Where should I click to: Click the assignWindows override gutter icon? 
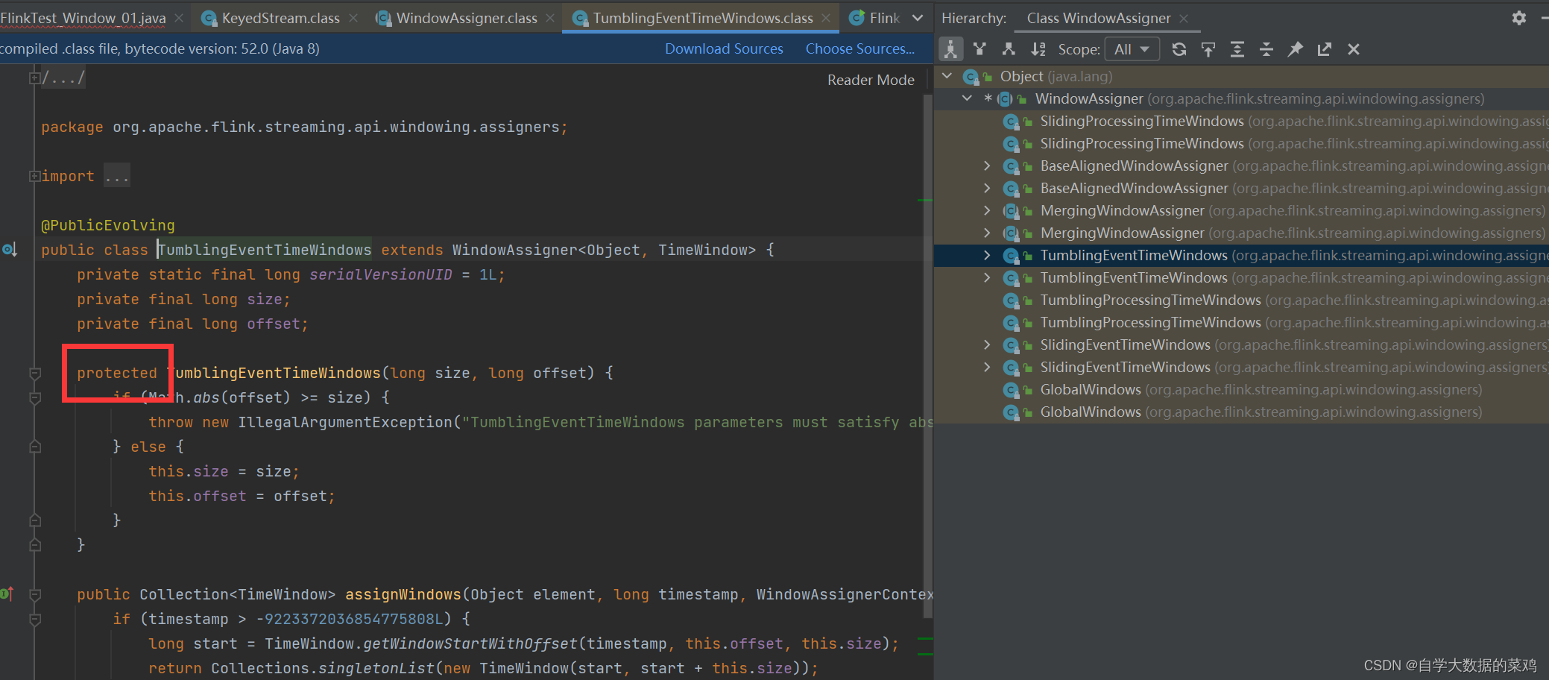pos(7,594)
